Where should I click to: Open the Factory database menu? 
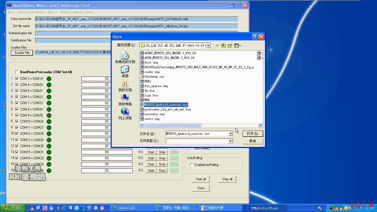[31, 12]
